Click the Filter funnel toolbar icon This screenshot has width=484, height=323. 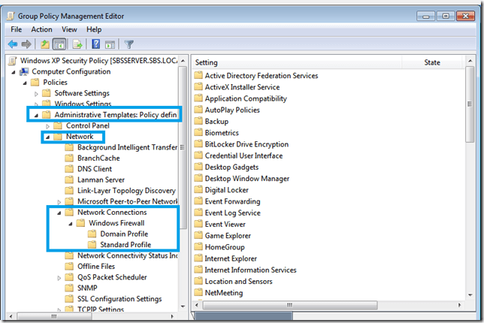click(x=129, y=44)
